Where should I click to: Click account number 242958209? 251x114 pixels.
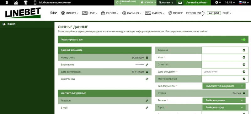pos(137,58)
